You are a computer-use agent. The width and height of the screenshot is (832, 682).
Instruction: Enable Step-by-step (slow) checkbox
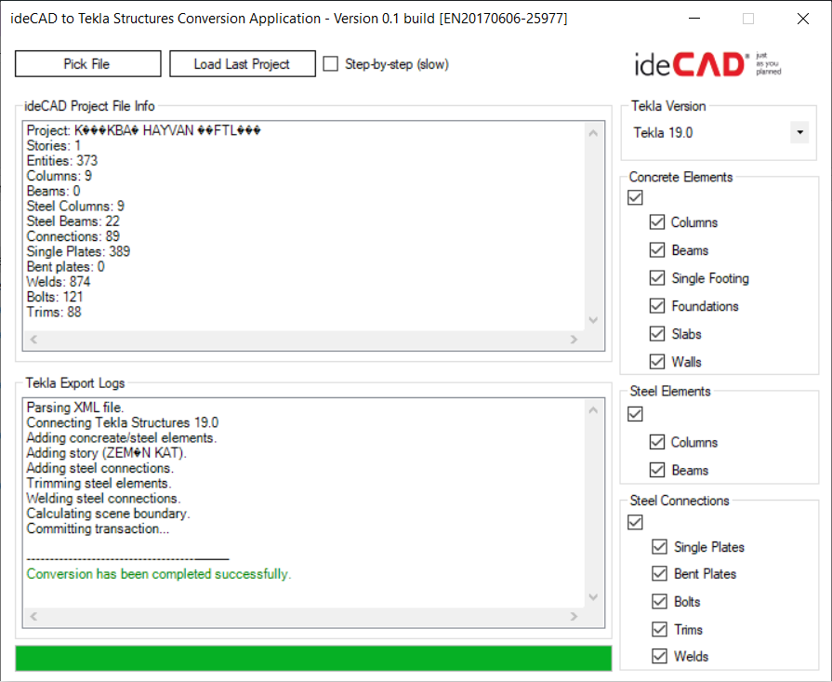(x=331, y=64)
